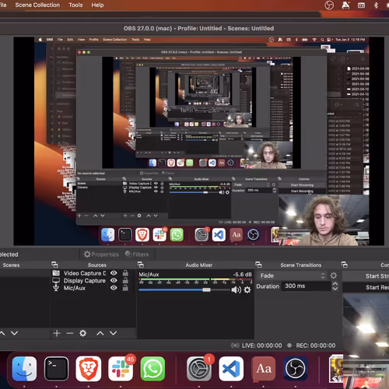Open Dictionary app from the Dock
Screen dimensions: 389x389
263,369
